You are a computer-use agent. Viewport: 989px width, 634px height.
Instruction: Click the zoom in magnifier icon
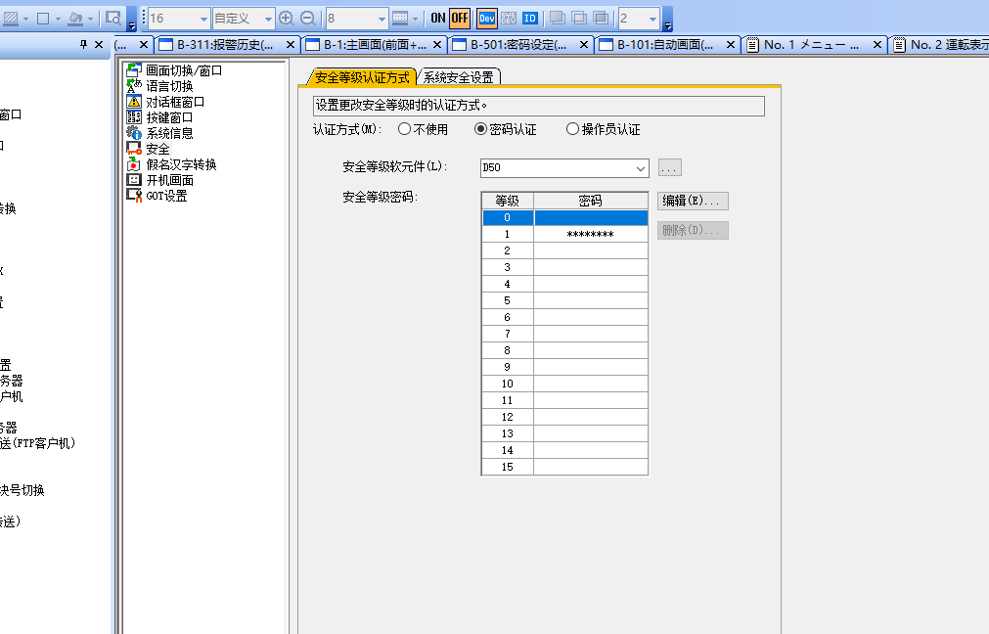tap(286, 19)
